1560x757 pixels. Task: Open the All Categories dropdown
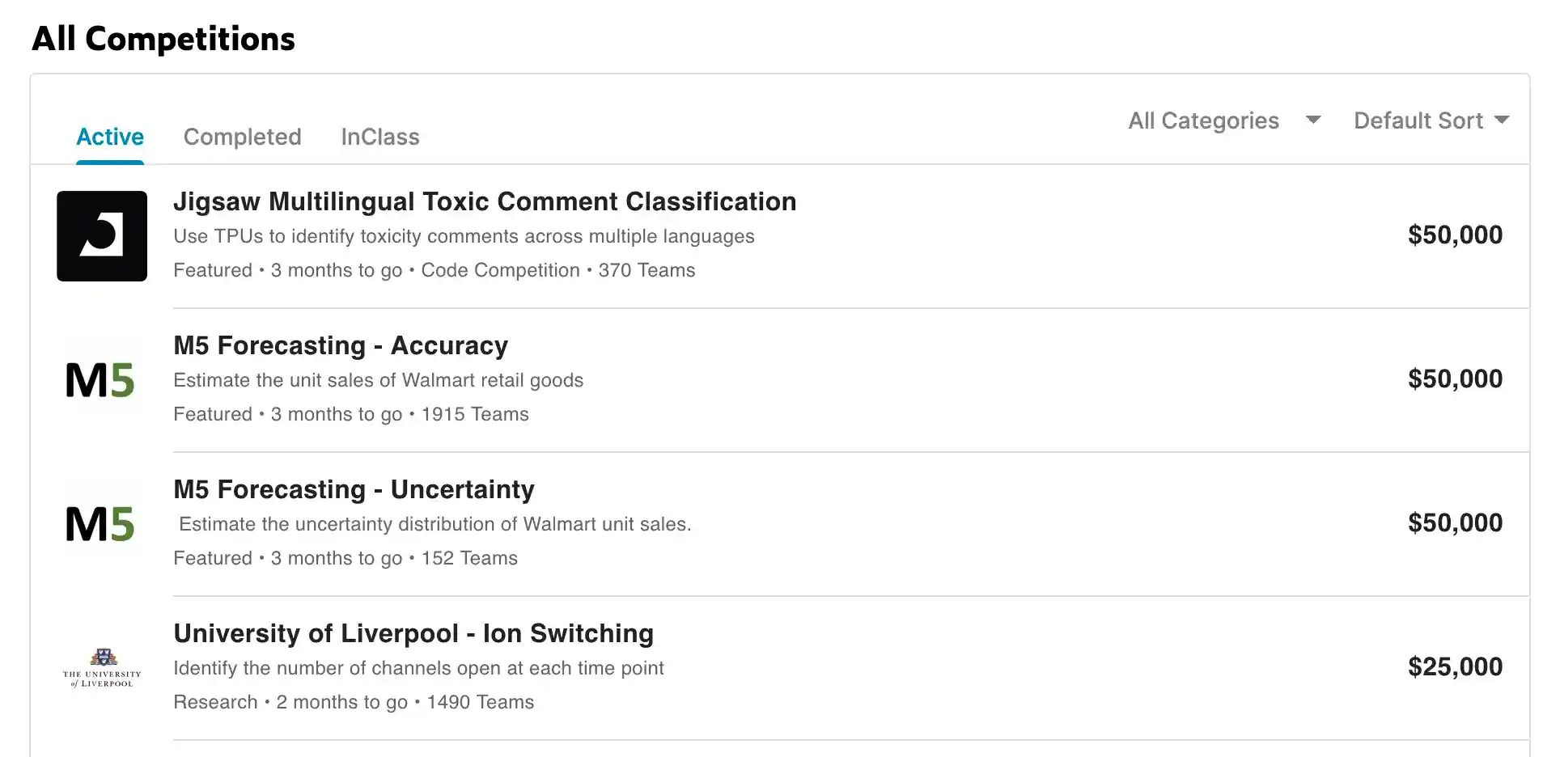tap(1204, 120)
